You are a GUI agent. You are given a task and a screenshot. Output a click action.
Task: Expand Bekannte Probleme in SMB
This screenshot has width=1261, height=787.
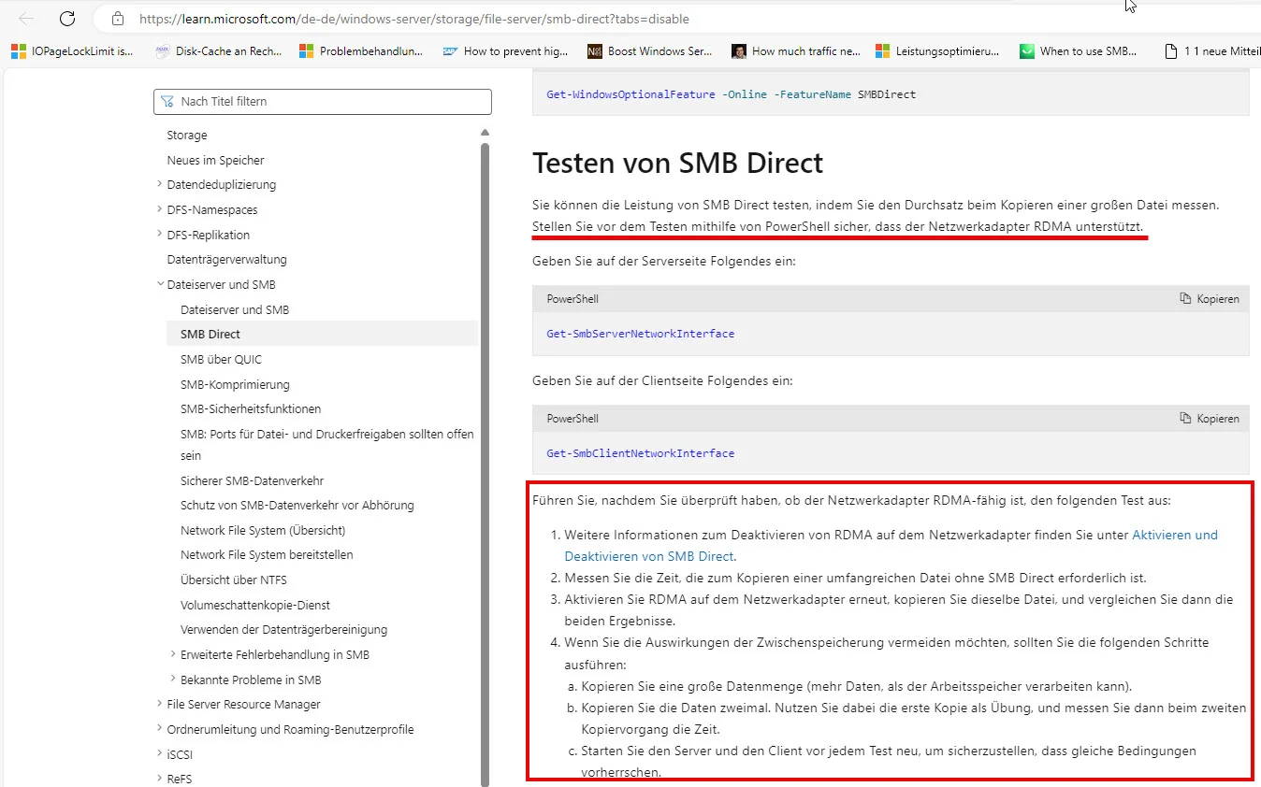coord(173,680)
